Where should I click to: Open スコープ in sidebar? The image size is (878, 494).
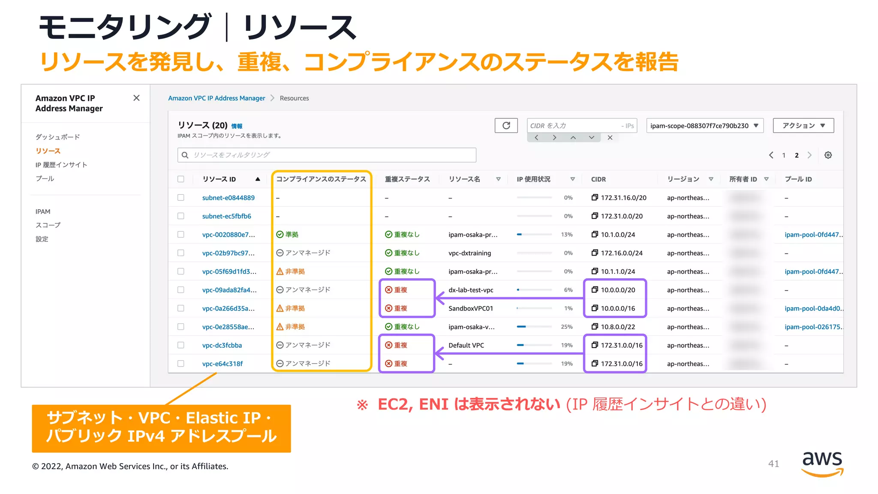tap(48, 225)
